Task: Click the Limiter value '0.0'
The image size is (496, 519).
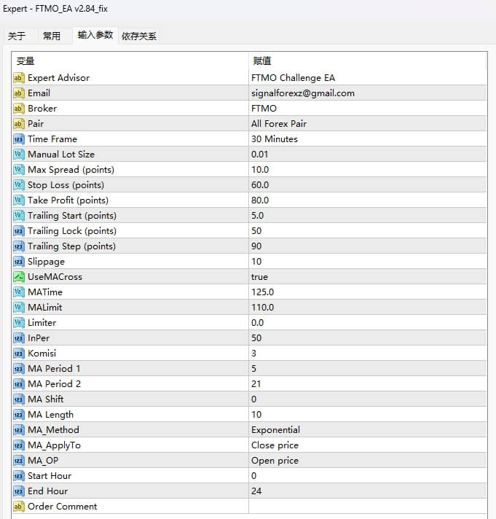Action: (257, 322)
